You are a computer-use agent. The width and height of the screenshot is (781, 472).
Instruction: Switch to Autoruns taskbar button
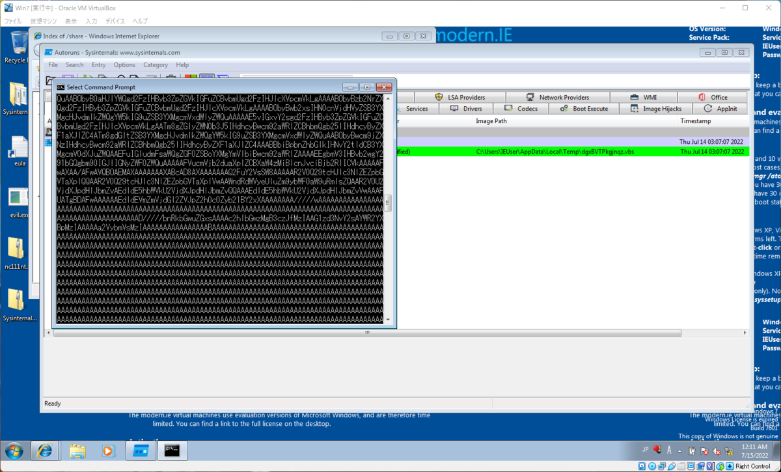click(x=141, y=451)
